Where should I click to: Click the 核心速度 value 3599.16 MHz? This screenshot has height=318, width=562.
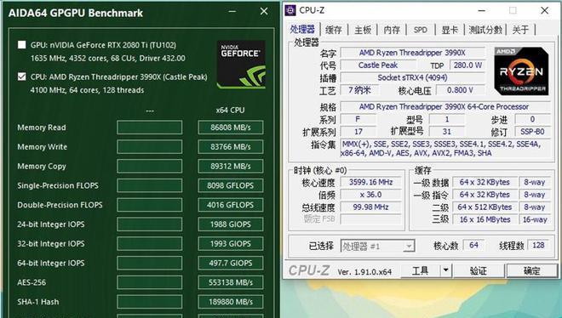370,182
